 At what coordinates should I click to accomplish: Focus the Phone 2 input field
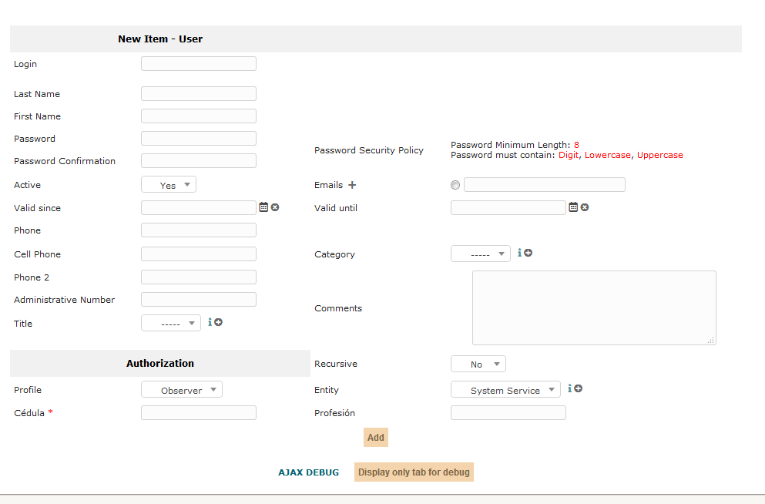(x=199, y=277)
